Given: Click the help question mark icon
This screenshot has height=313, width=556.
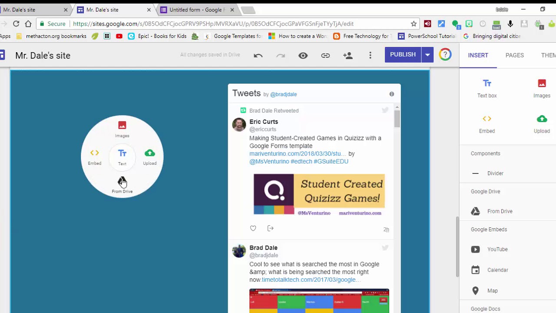Looking at the screenshot, I should click(445, 55).
